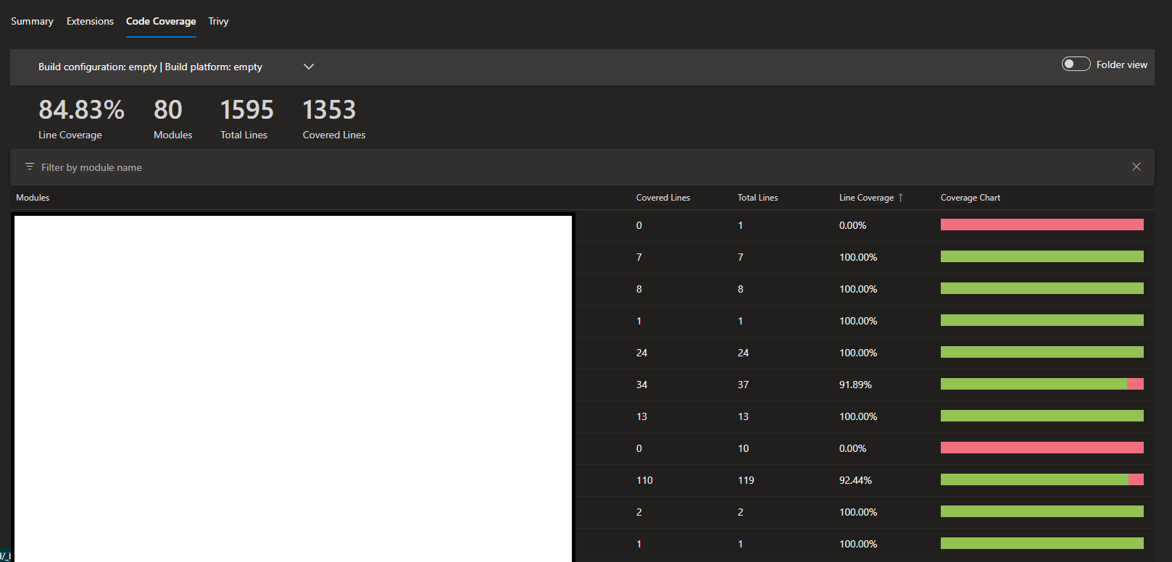Click the 1595 Total Lines summary figure

pyautogui.click(x=247, y=110)
